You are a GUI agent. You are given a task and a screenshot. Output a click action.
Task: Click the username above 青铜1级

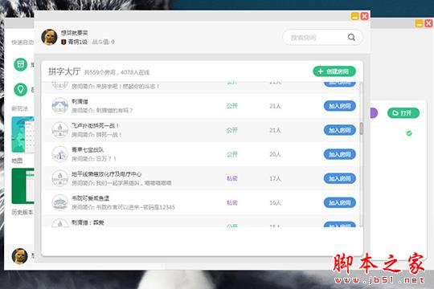point(75,33)
